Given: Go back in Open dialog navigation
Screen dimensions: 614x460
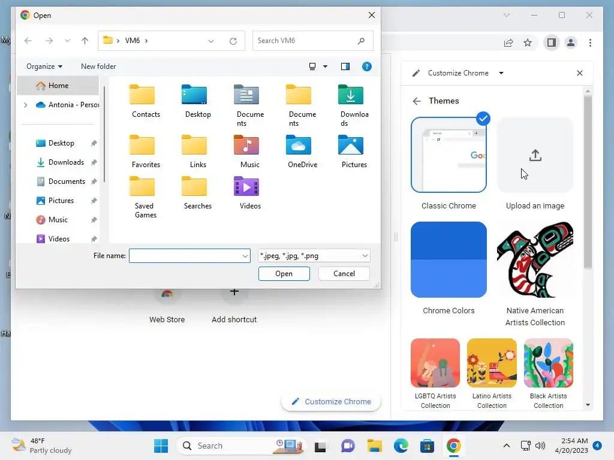Looking at the screenshot, I should coord(28,41).
